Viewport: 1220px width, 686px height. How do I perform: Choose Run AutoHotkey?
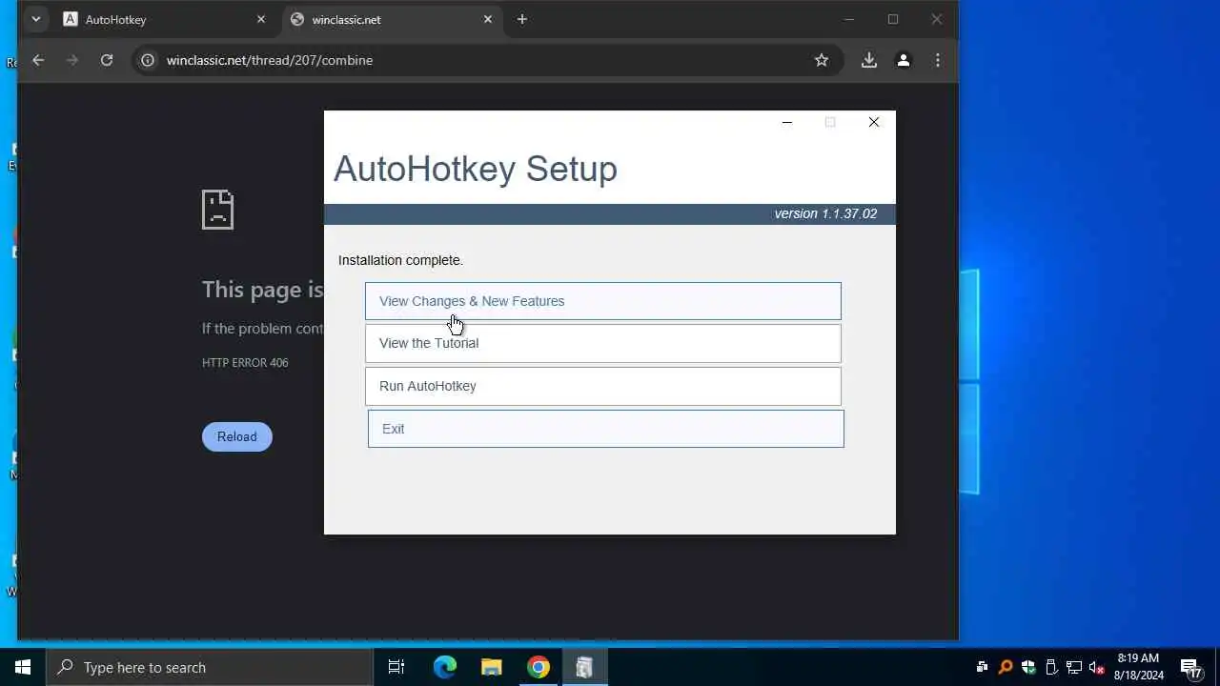click(x=602, y=386)
